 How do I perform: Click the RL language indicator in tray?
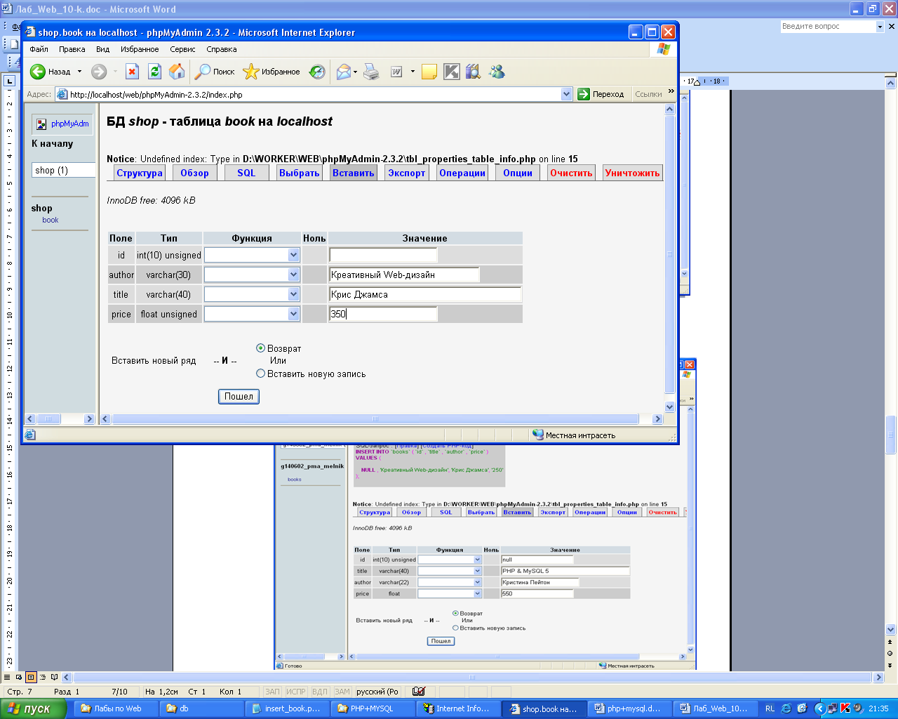pyautogui.click(x=770, y=708)
